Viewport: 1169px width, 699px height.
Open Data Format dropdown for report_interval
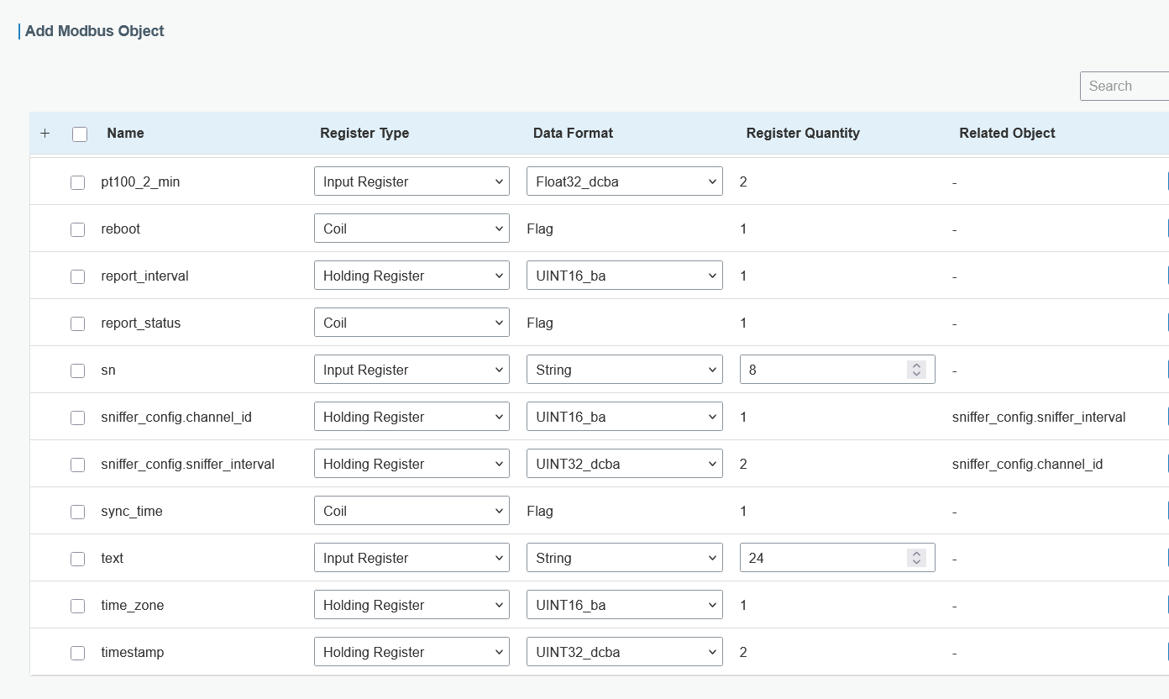[x=624, y=276]
